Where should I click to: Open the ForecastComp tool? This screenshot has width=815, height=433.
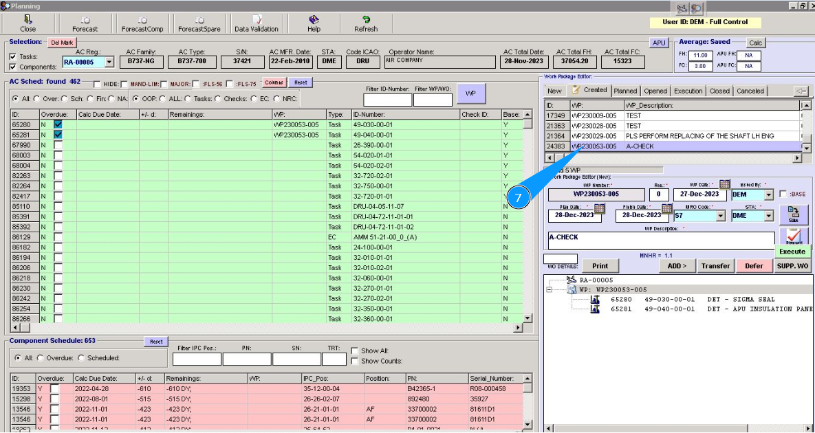coord(142,21)
